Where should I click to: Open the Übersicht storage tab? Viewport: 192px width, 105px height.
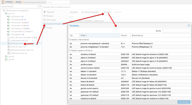click(55, 12)
